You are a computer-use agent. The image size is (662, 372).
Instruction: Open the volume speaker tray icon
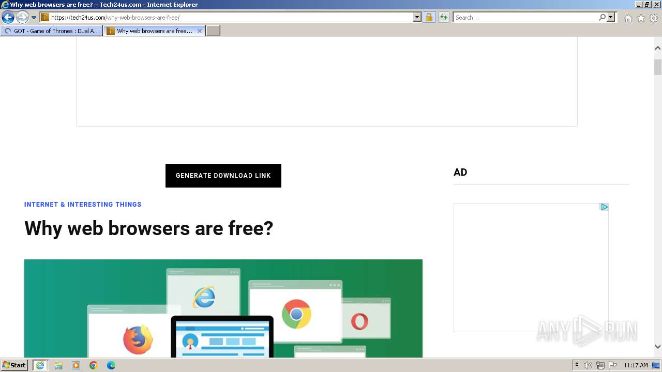tap(588, 365)
